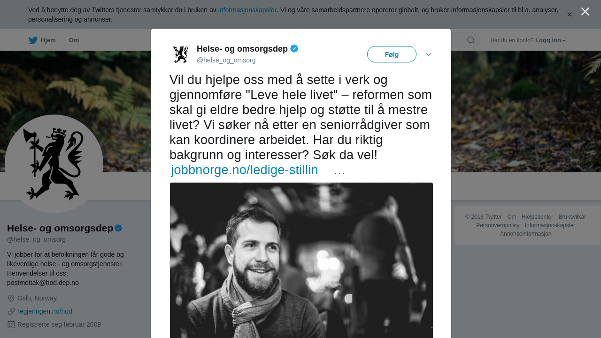Screen dimensions: 601x338
Task: Click the tweet author's lion avatar
Action: pos(180,54)
